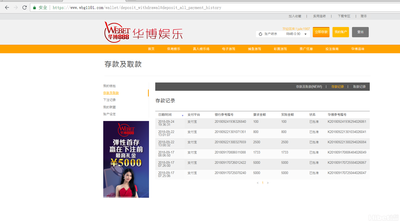Open 体育娱乐 in the navigation bar
Image resolution: width=400 pixels, height=224 pixels.
click(x=173, y=49)
